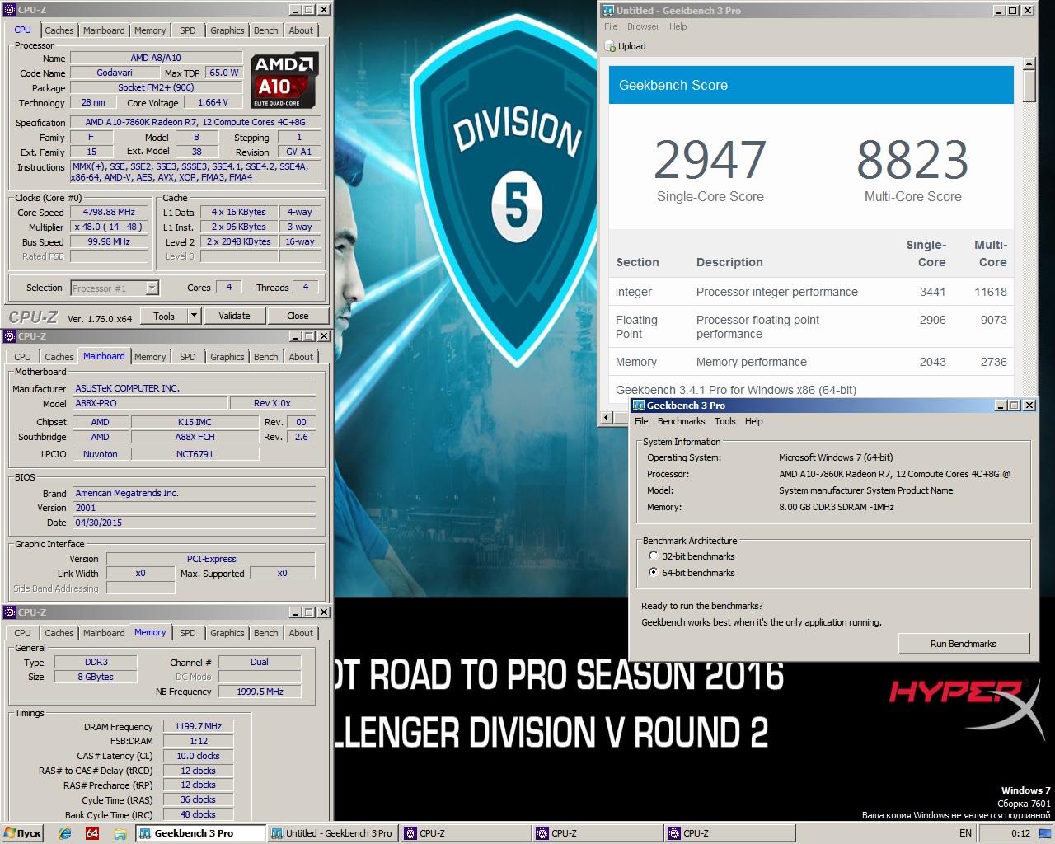Click the Max TDP value 65.0 W
Image resolution: width=1055 pixels, height=844 pixels.
pyautogui.click(x=223, y=73)
